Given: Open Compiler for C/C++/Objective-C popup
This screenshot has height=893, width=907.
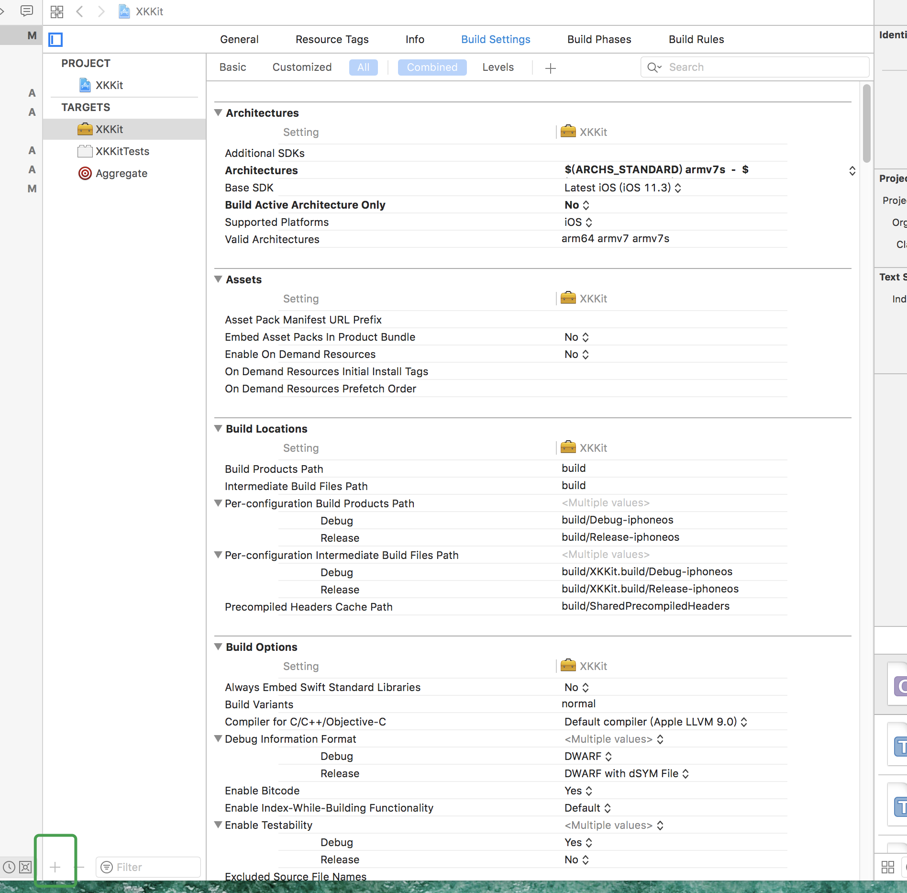Looking at the screenshot, I should coord(655,722).
